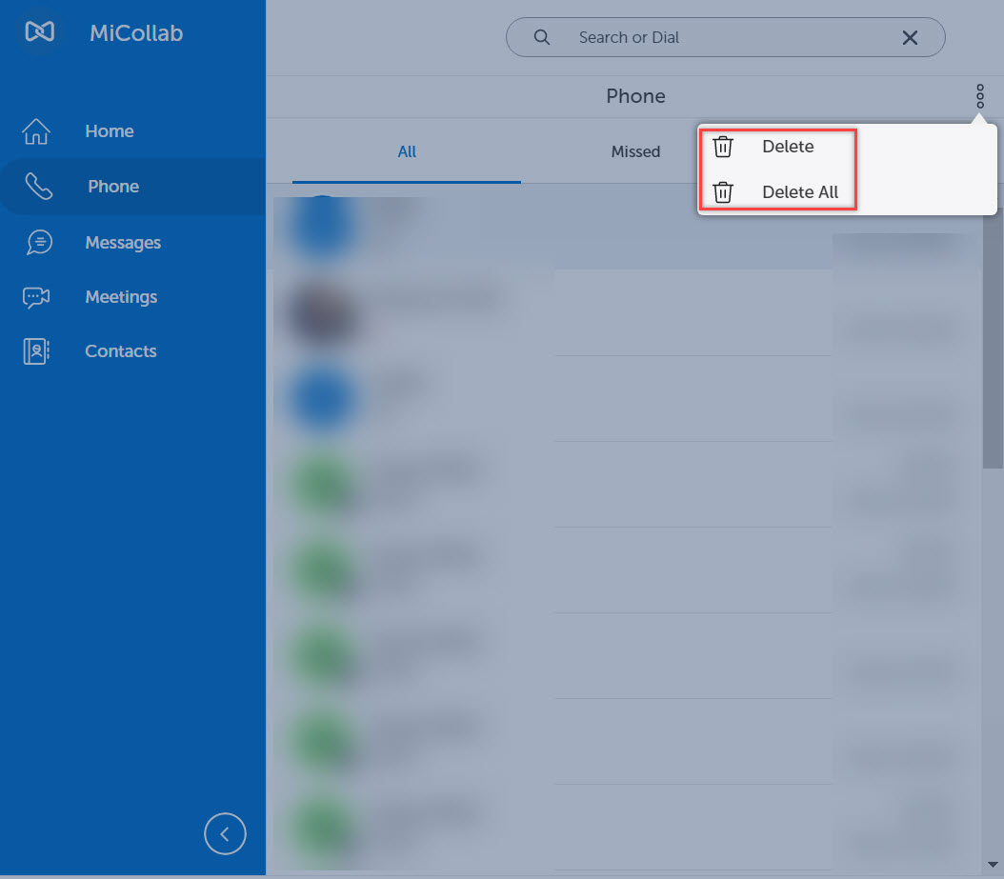Viewport: 1004px width, 879px height.
Task: Click the Search or Dial field
Action: (x=726, y=37)
